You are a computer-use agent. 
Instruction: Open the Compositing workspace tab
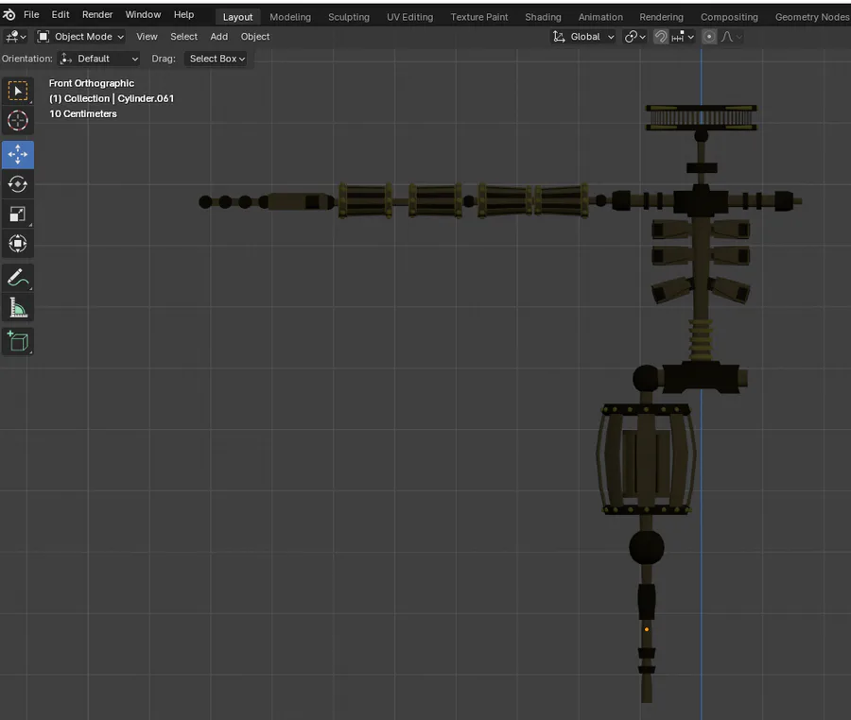click(x=729, y=17)
